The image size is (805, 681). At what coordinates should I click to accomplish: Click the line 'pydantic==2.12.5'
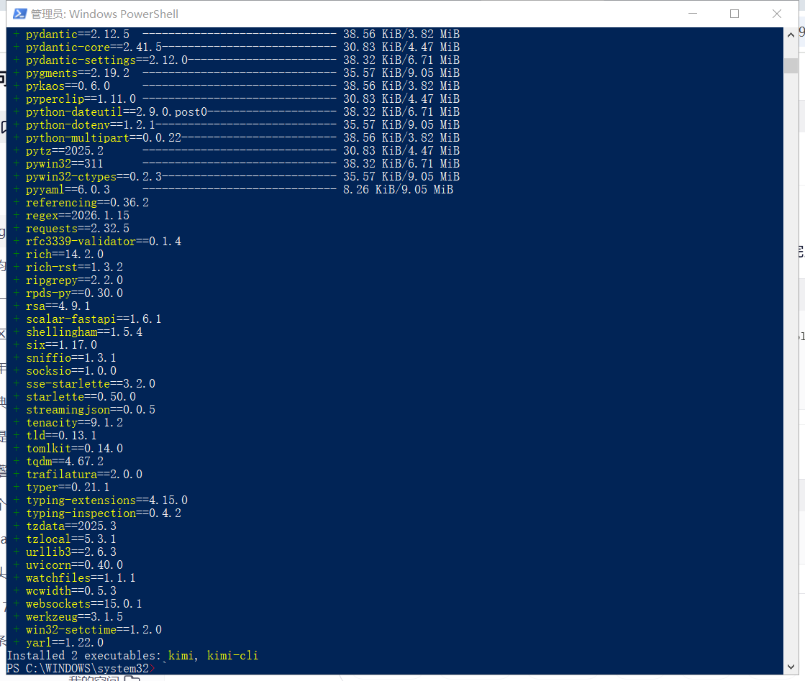[78, 35]
